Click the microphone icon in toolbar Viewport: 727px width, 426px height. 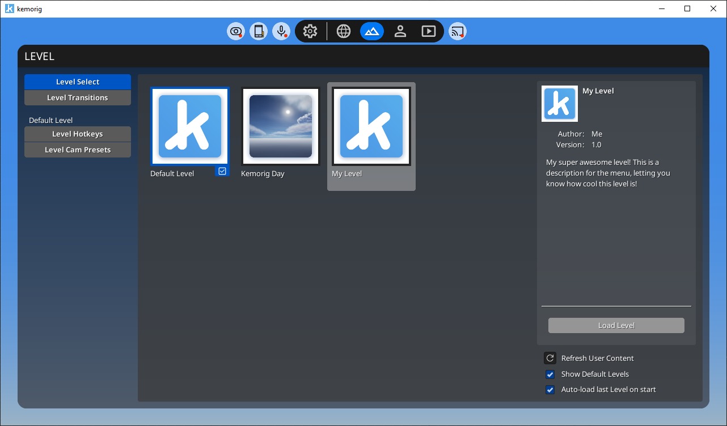coord(281,31)
